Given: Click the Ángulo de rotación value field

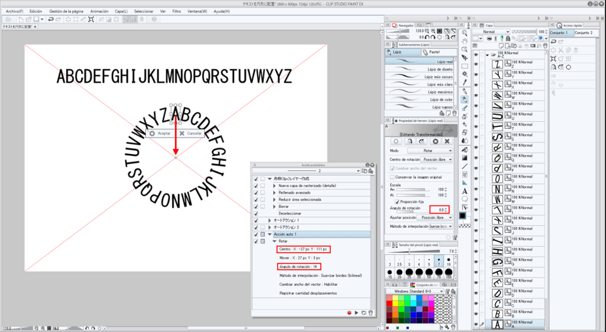Looking at the screenshot, I should [x=437, y=210].
